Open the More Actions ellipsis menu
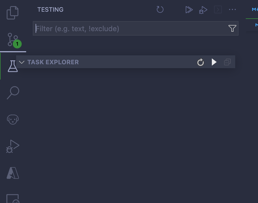Viewport: 258px width, 203px height. tap(232, 9)
